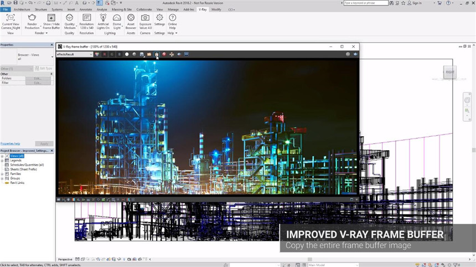Click save image icon in frame buffer
The image size is (476, 267).
142,54
